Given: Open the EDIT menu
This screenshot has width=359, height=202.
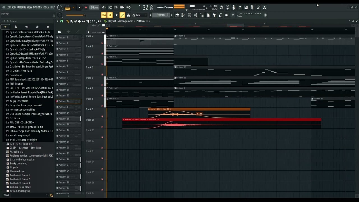Looking at the screenshot, I should tap(9, 7).
